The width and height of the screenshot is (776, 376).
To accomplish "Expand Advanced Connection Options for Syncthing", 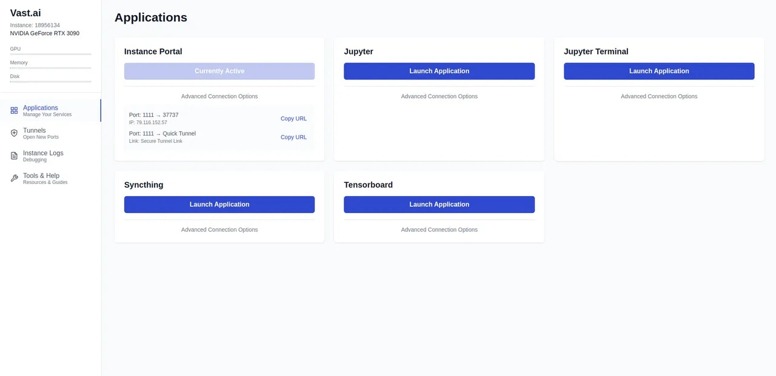I will 219,229.
